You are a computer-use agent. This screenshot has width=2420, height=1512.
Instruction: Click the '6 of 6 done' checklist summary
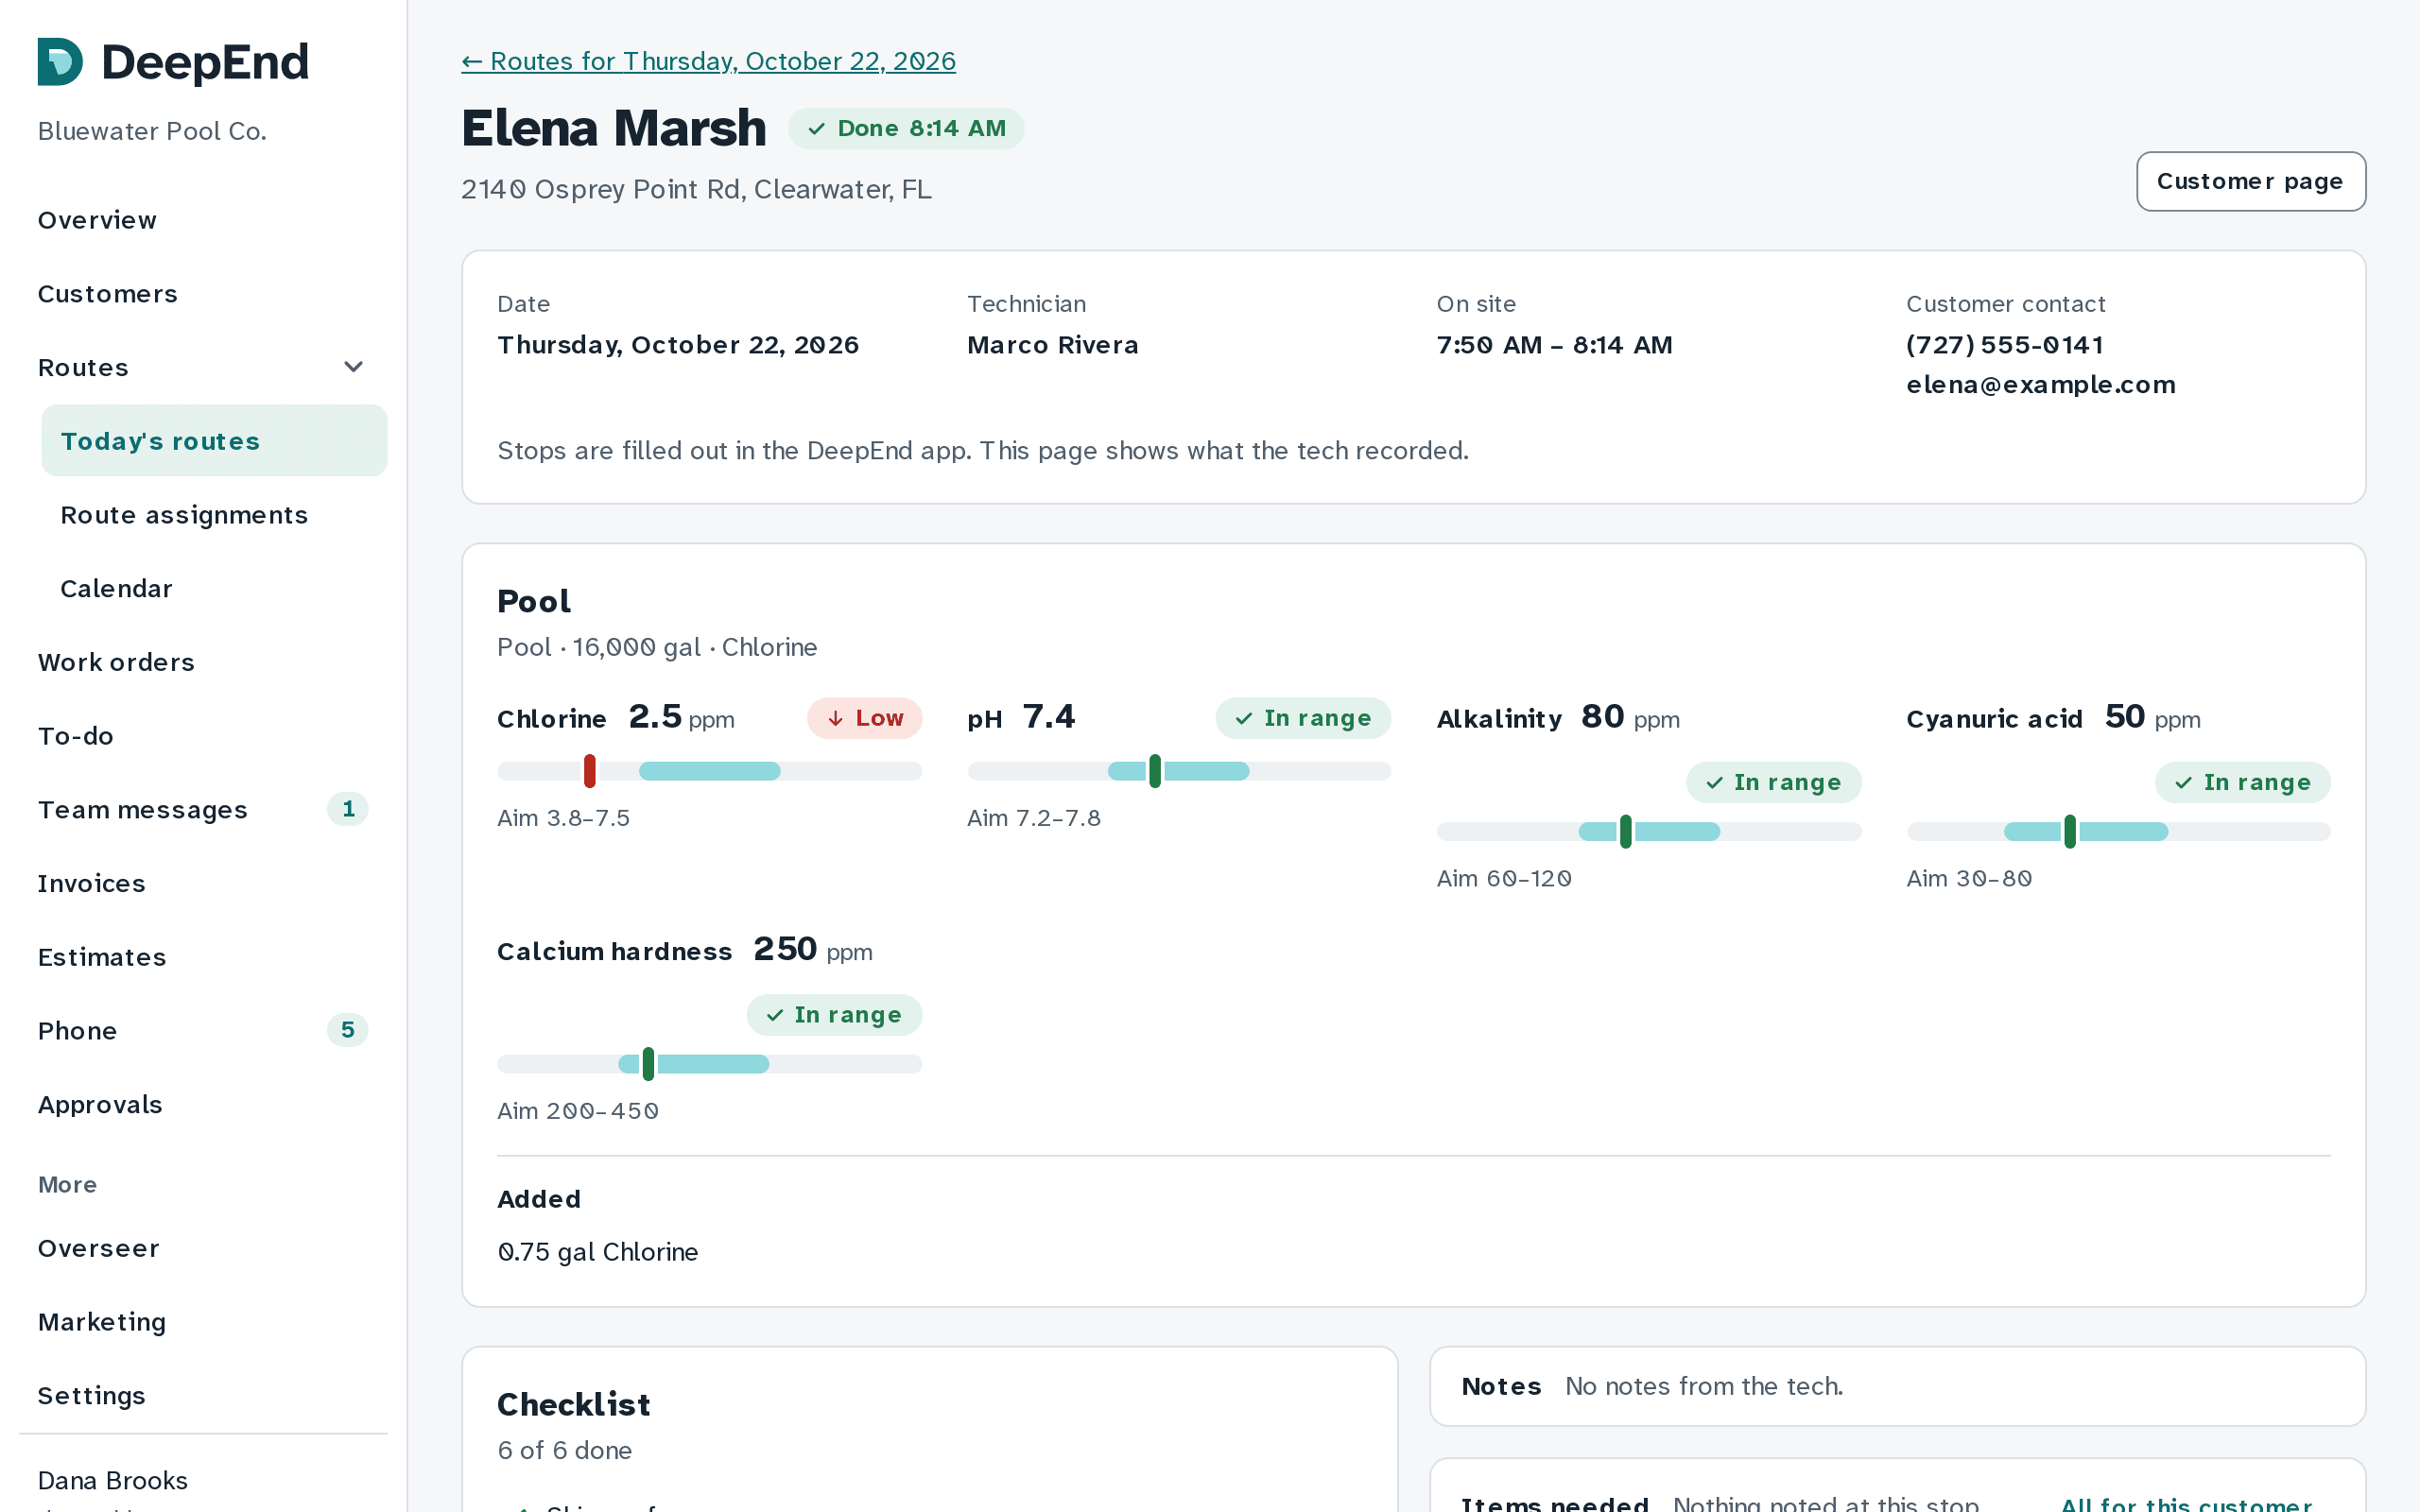click(x=564, y=1450)
